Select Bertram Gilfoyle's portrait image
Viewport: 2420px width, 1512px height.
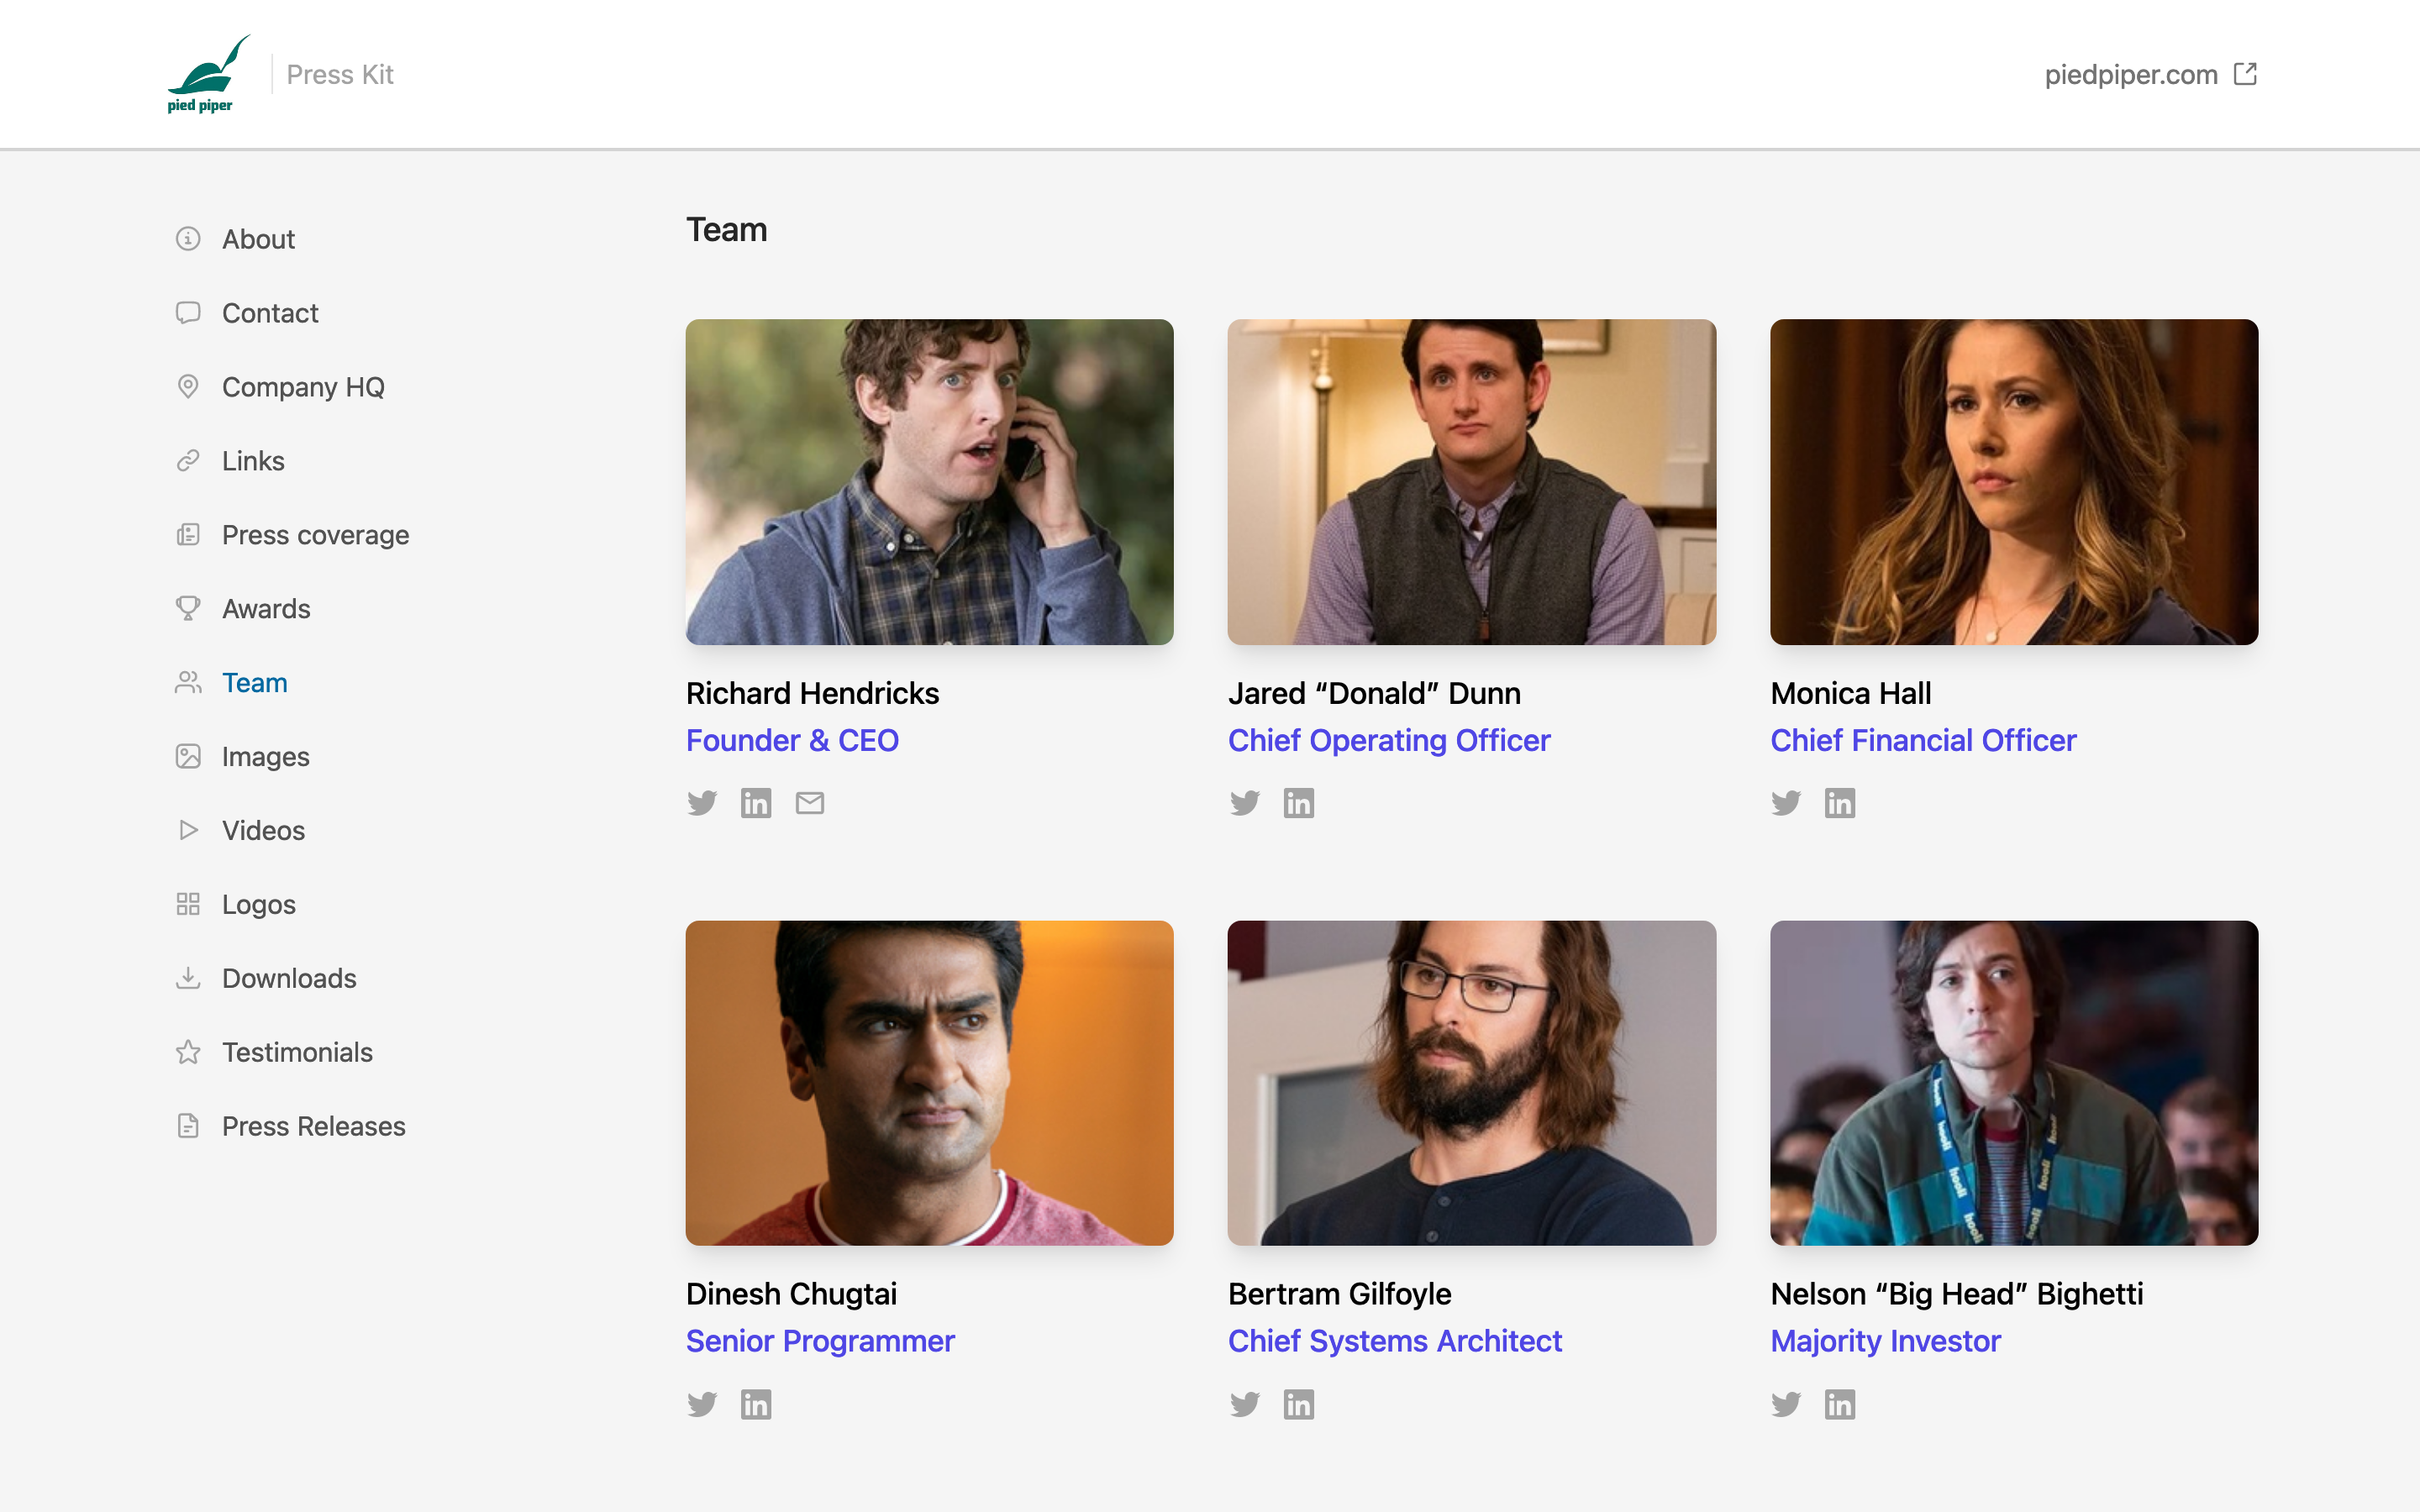1471,1083
